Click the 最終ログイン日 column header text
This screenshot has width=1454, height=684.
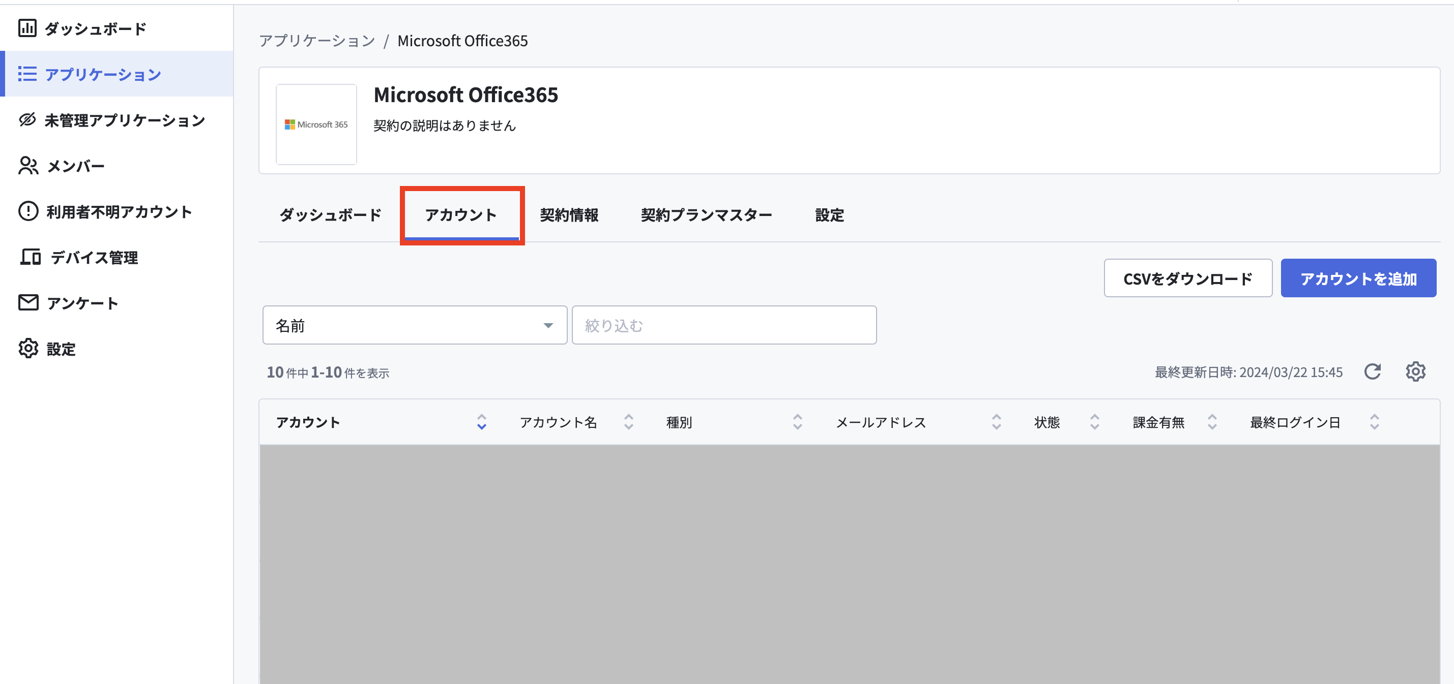point(1295,422)
